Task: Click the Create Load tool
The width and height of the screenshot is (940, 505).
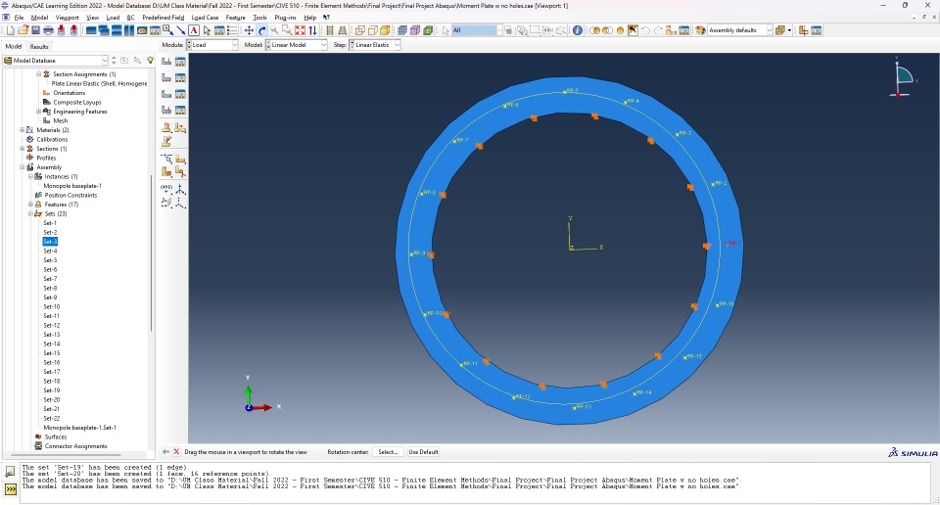Action: pyautogui.click(x=166, y=61)
